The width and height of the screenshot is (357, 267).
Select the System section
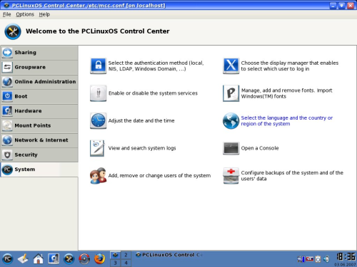(x=39, y=169)
